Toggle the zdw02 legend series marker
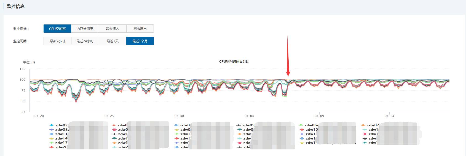Image resolution: width=466 pixels, height=156 pixels. [x=52, y=125]
